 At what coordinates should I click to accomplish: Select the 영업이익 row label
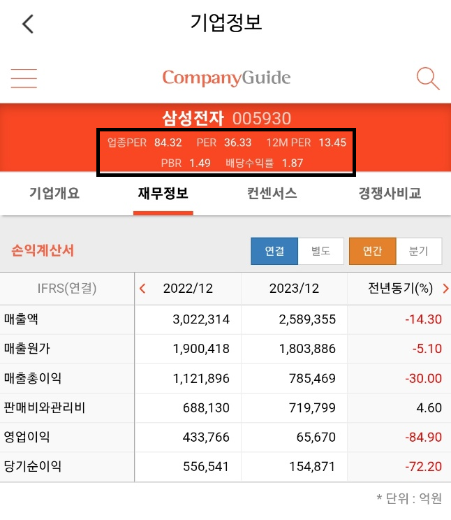pos(27,437)
